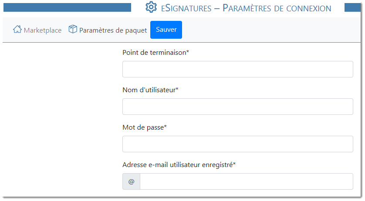Click the Adresse e-mail utilisateur enregistré label
Viewport: 365px width, 201px height.
[179, 165]
